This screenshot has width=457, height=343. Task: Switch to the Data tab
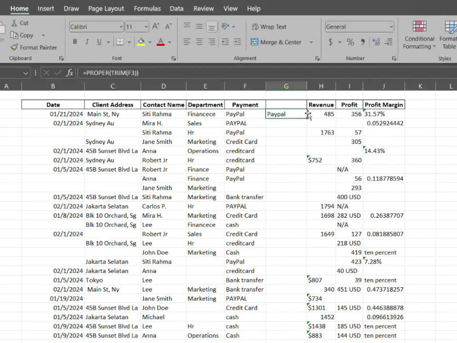click(176, 9)
